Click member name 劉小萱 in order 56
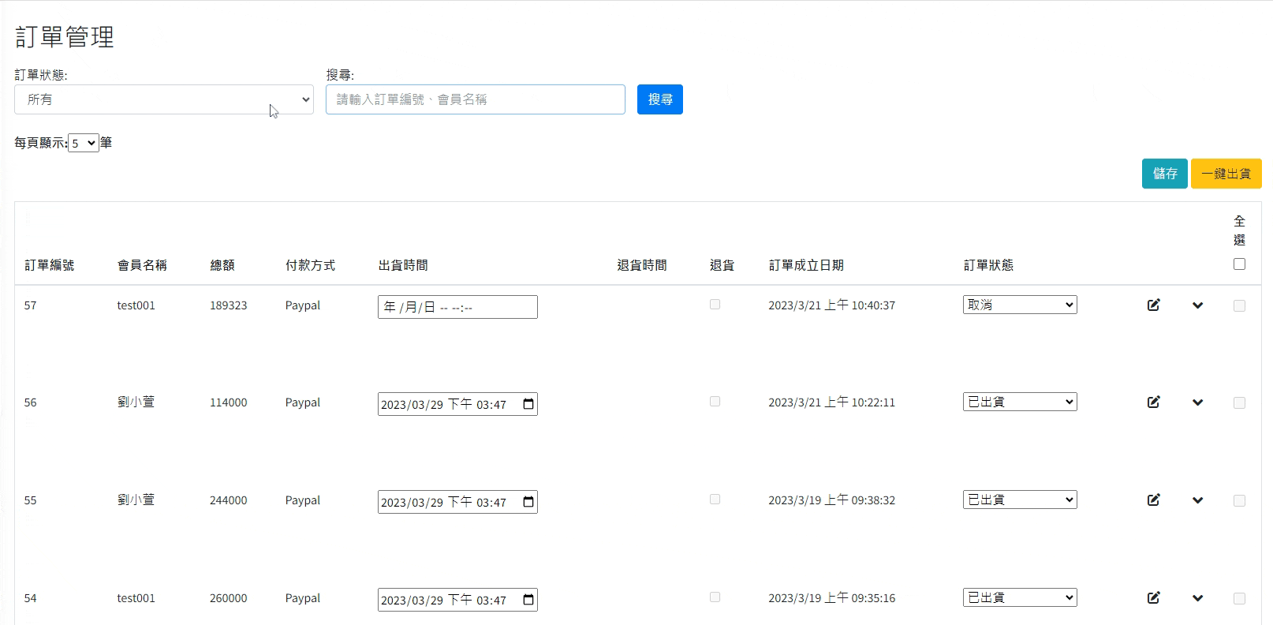This screenshot has width=1273, height=625. click(136, 402)
